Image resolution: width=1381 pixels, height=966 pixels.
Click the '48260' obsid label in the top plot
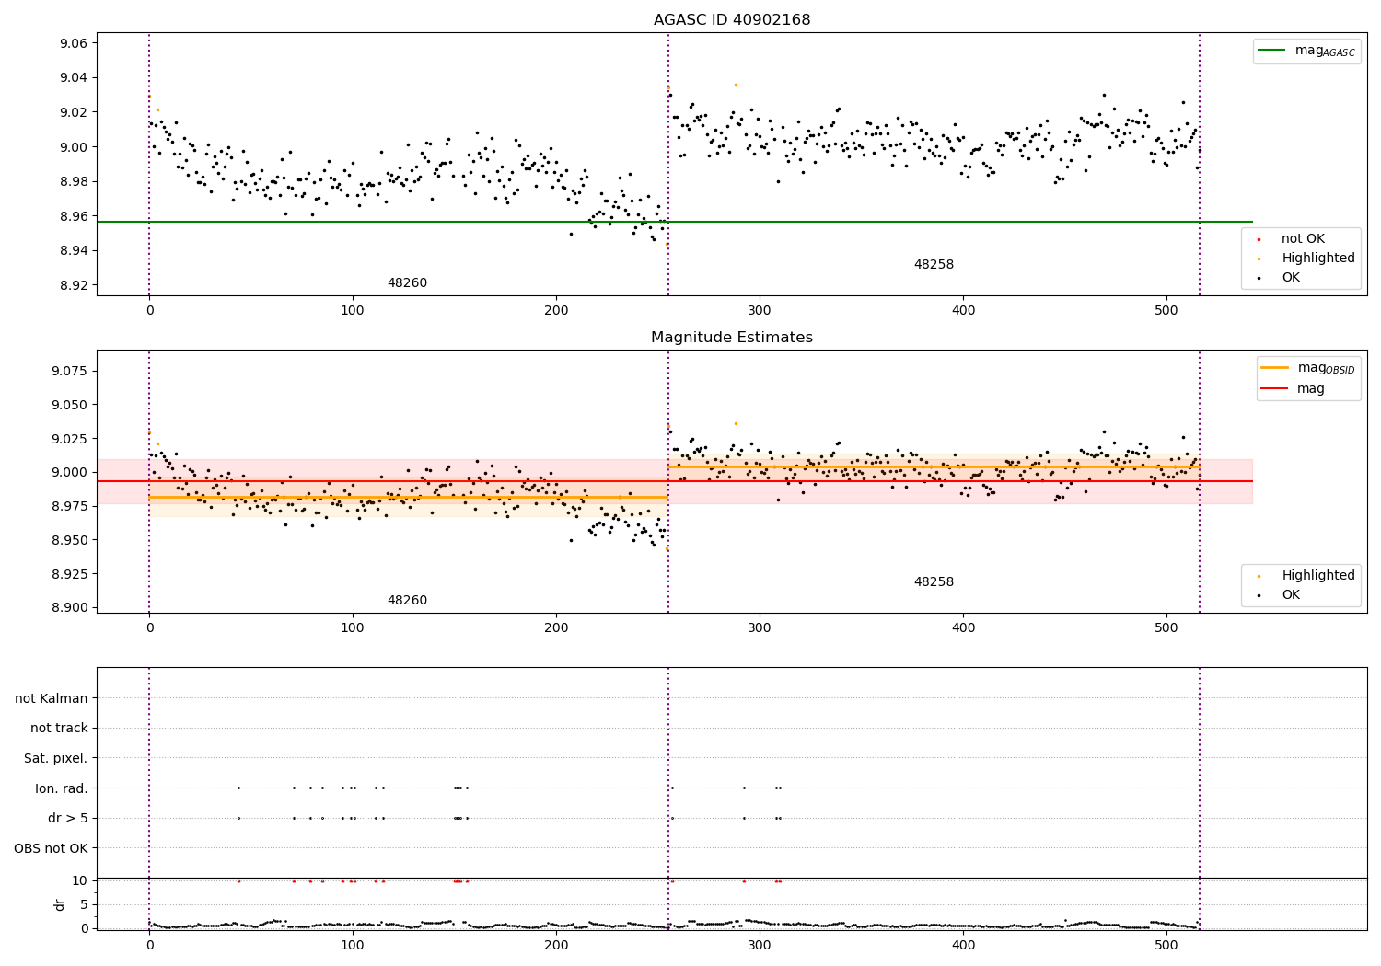point(407,283)
